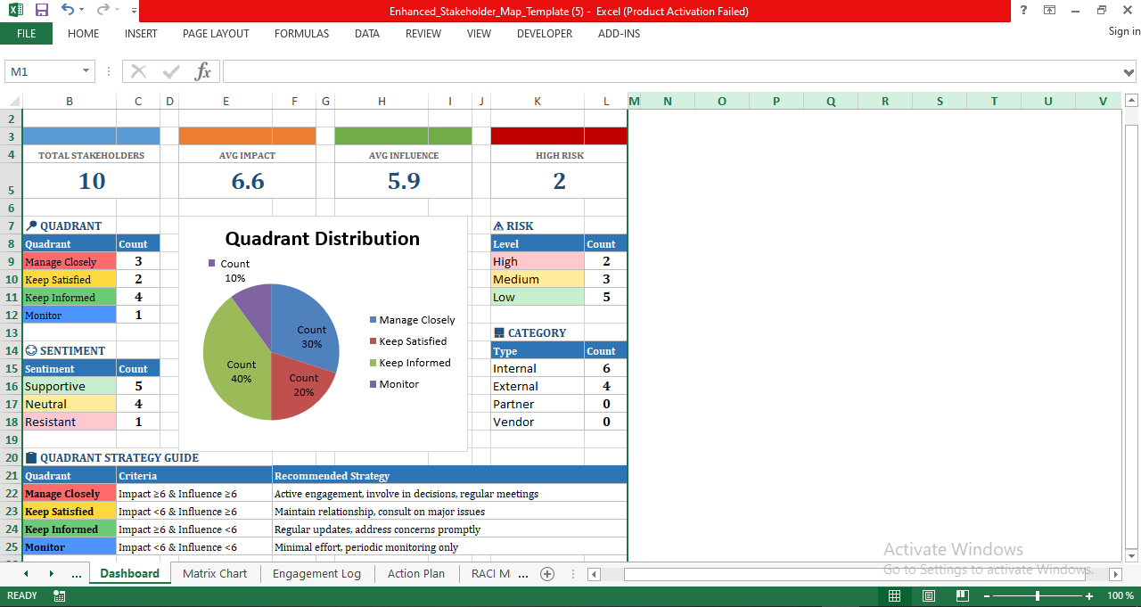Open the FORMULAS ribbon tab
Screen dimensions: 1141x607
tap(301, 34)
